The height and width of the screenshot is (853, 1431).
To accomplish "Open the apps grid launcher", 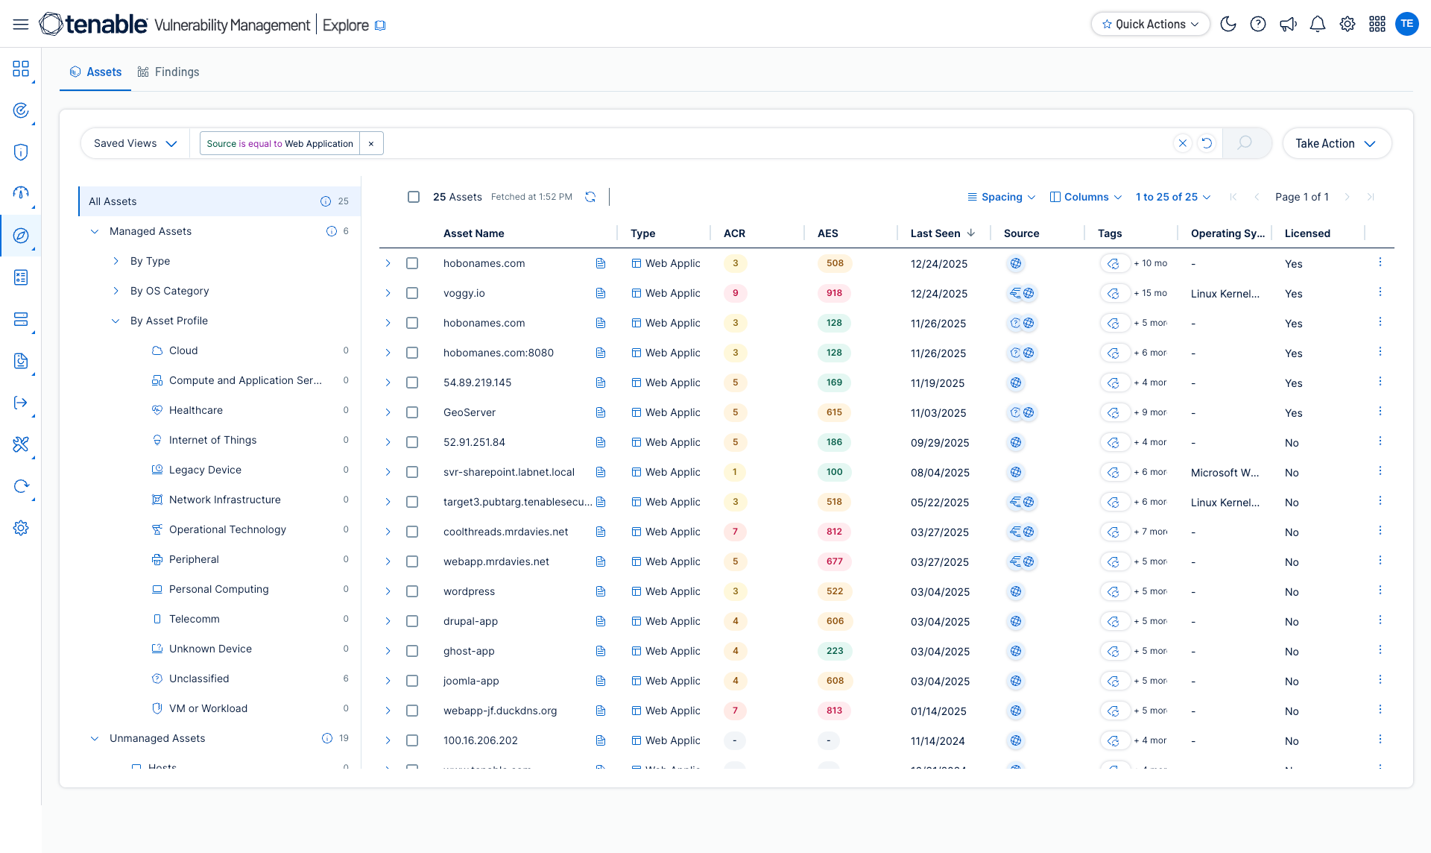I will pos(1377,24).
